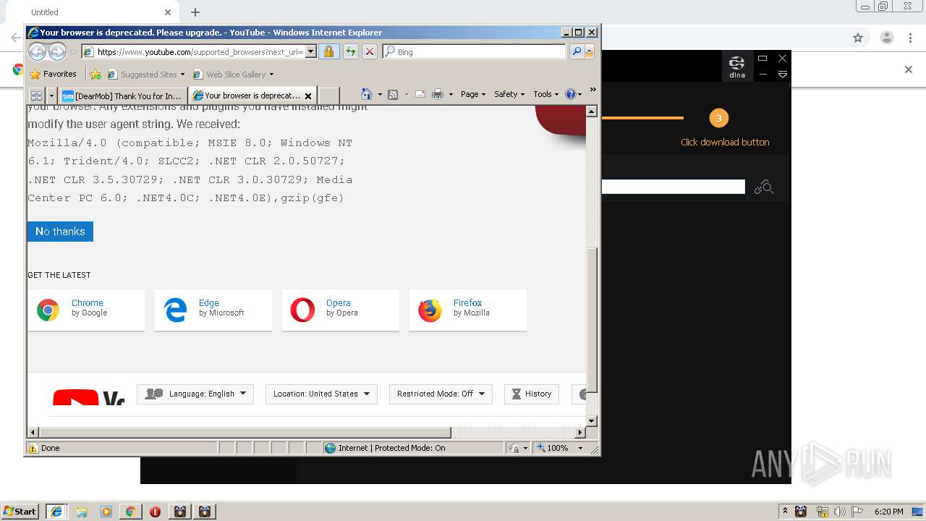The width and height of the screenshot is (926, 521).
Task: Click the DLNA icon in DearMob window
Action: pos(737,65)
